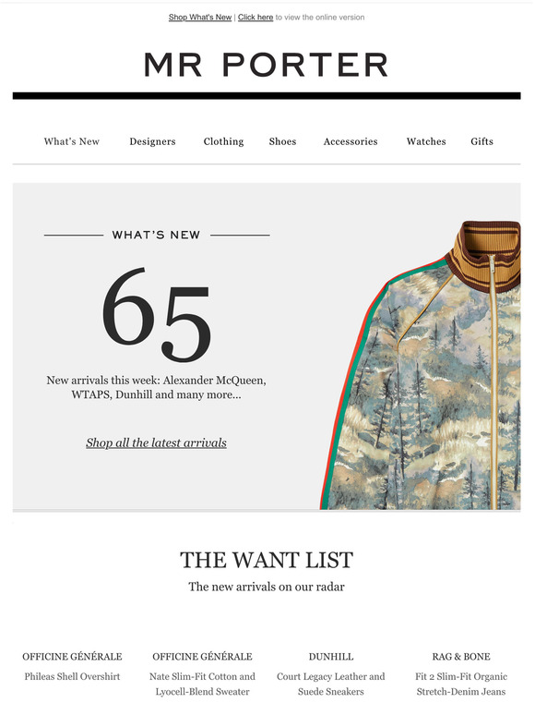The width and height of the screenshot is (535, 715).
Task: Open the Shoes category
Action: click(x=282, y=141)
